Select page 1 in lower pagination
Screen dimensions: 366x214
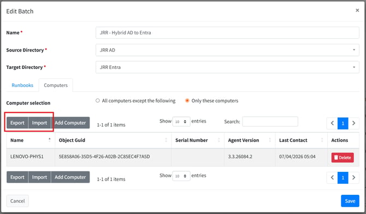tap(343, 177)
